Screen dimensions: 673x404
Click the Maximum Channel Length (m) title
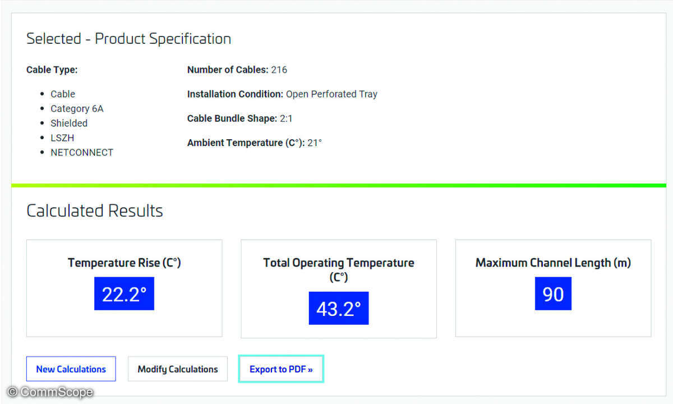[553, 263]
